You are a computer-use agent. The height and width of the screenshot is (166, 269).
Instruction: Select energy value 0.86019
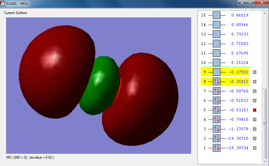[240, 15]
